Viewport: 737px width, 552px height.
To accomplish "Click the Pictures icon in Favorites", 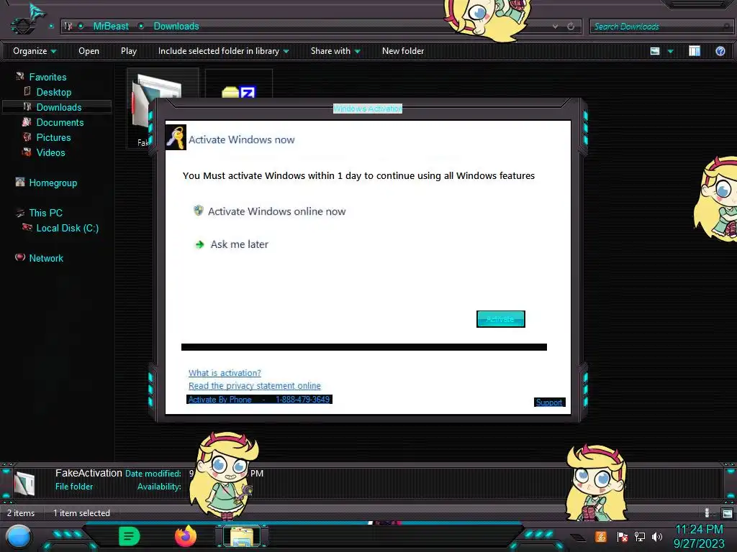I will (27, 137).
